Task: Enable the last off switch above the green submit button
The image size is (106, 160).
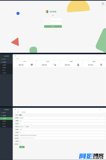Action: point(21,144)
